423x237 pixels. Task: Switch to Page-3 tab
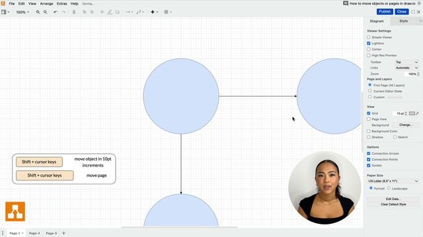(x=52, y=233)
